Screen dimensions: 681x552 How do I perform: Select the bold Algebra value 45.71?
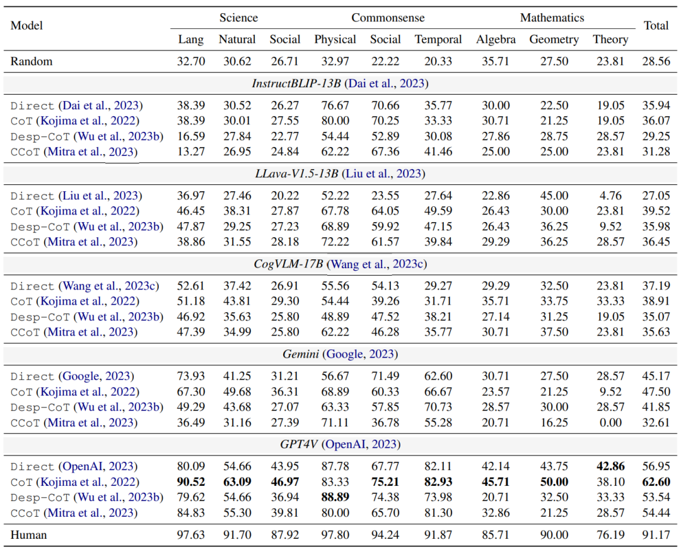pyautogui.click(x=496, y=481)
